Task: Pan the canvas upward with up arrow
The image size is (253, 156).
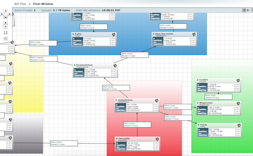Action: click(5, 11)
